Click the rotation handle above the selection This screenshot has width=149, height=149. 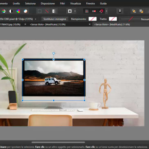tap(54, 53)
